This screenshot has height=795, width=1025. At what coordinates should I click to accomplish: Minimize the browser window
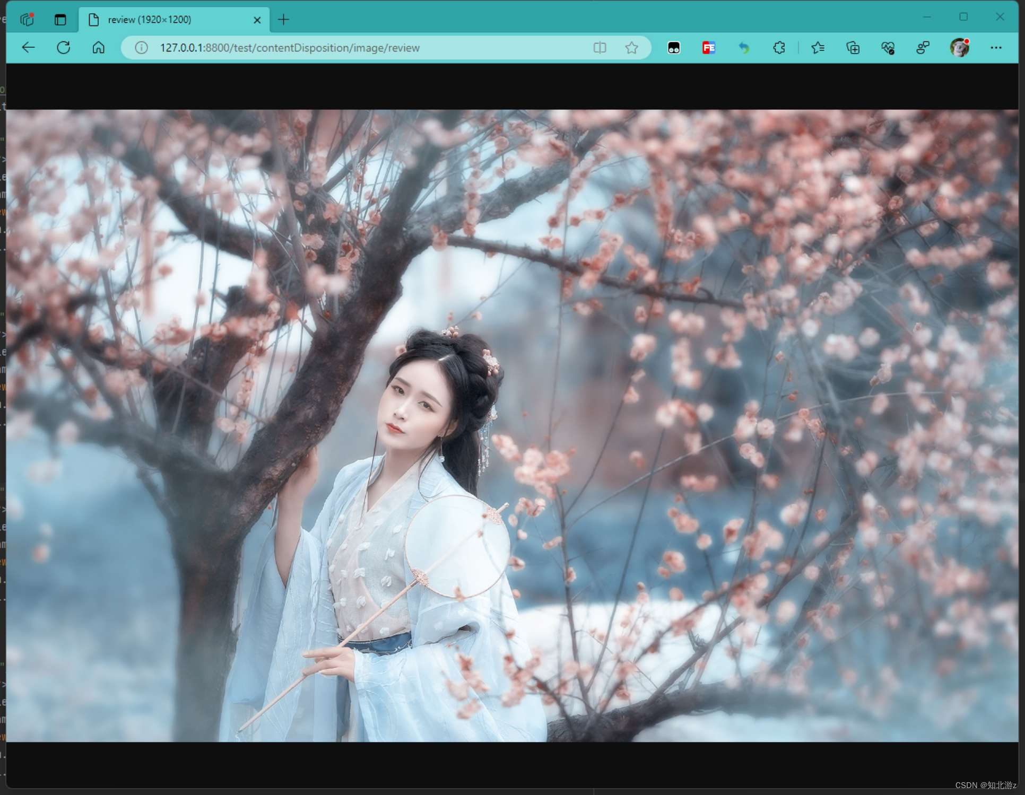tap(927, 17)
